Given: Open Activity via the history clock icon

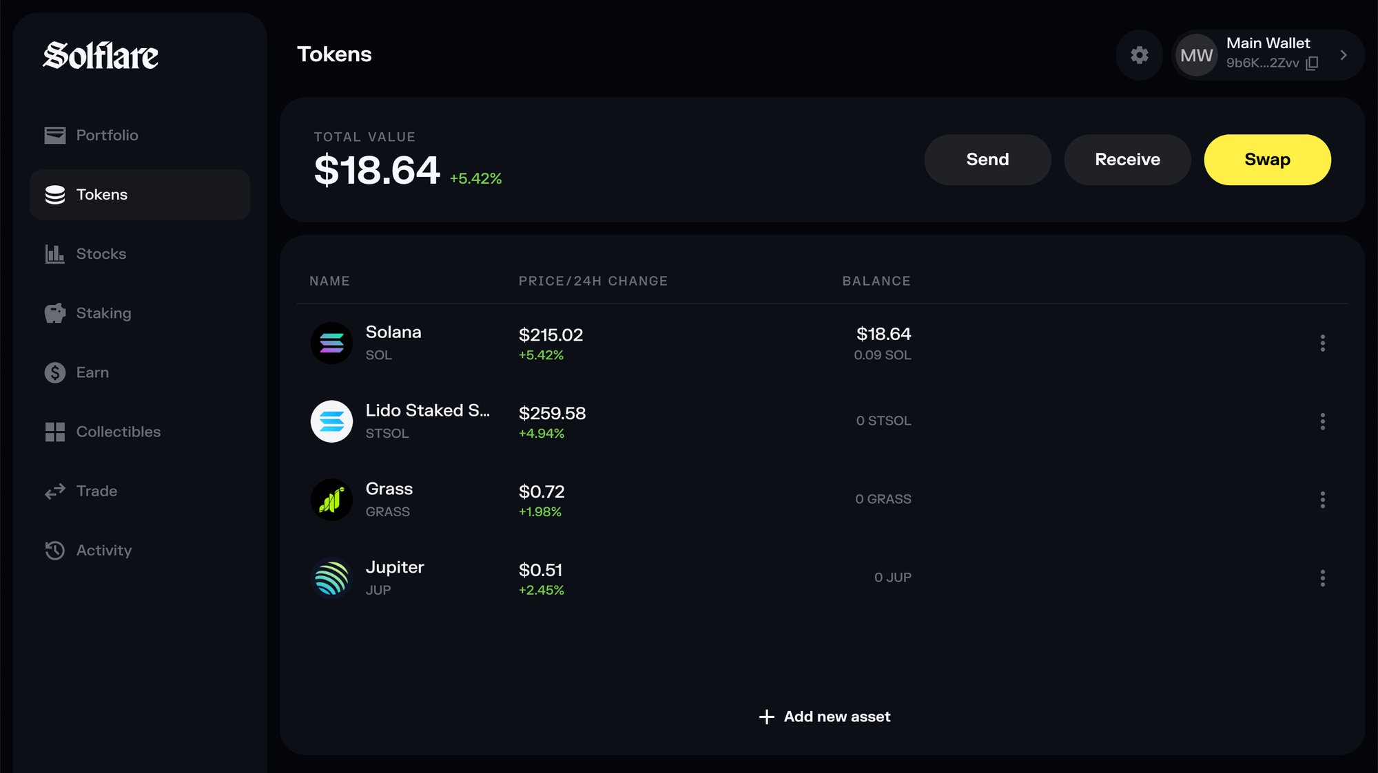Looking at the screenshot, I should [54, 550].
